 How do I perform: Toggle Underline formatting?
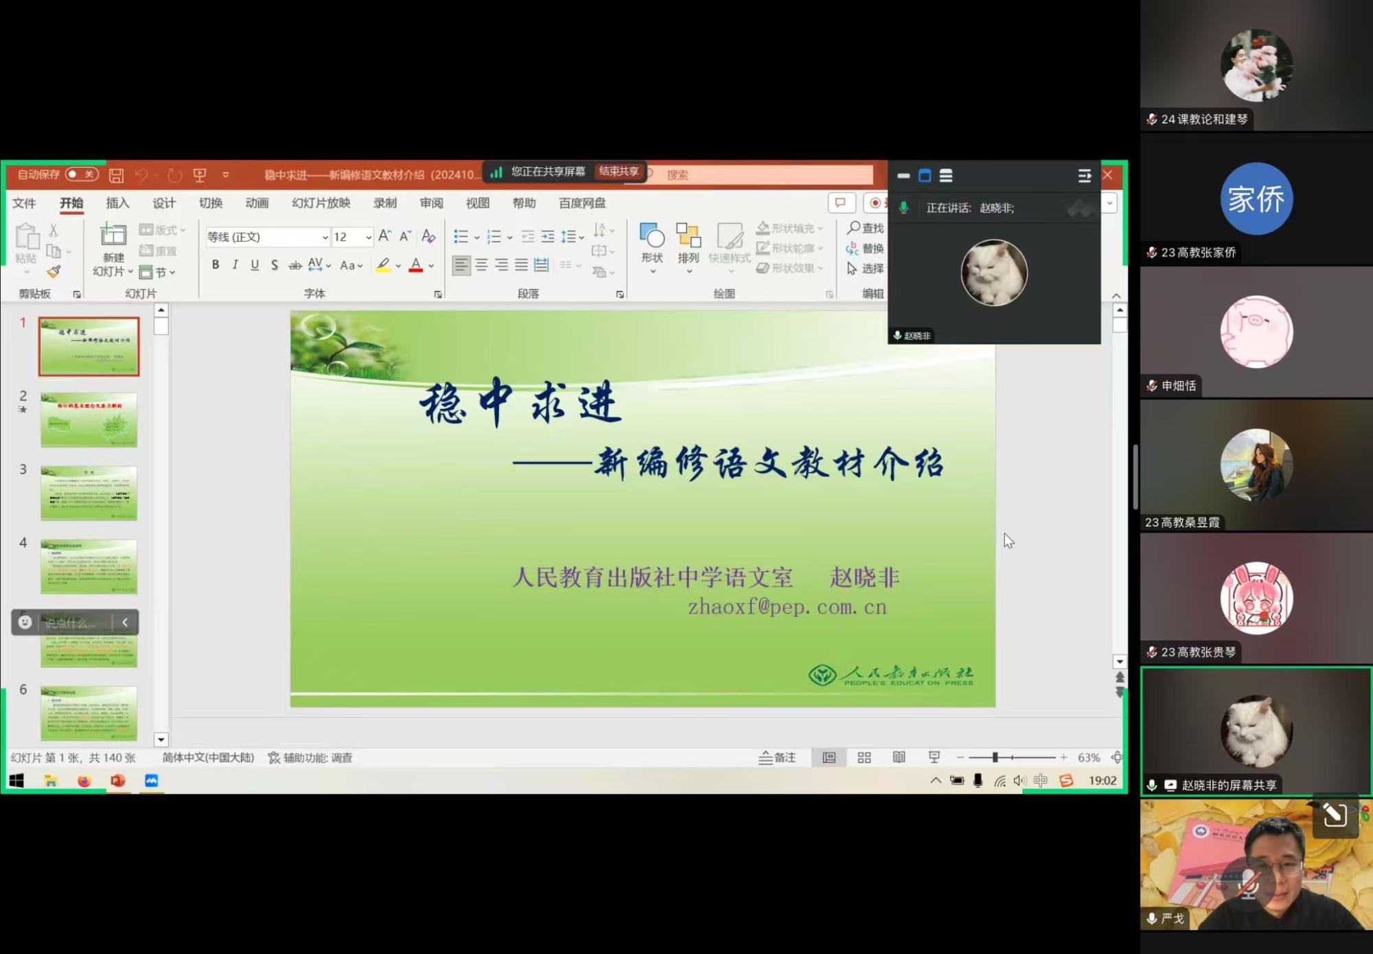[255, 265]
